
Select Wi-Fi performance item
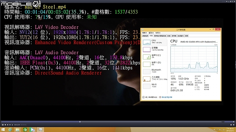coord(155,86)
